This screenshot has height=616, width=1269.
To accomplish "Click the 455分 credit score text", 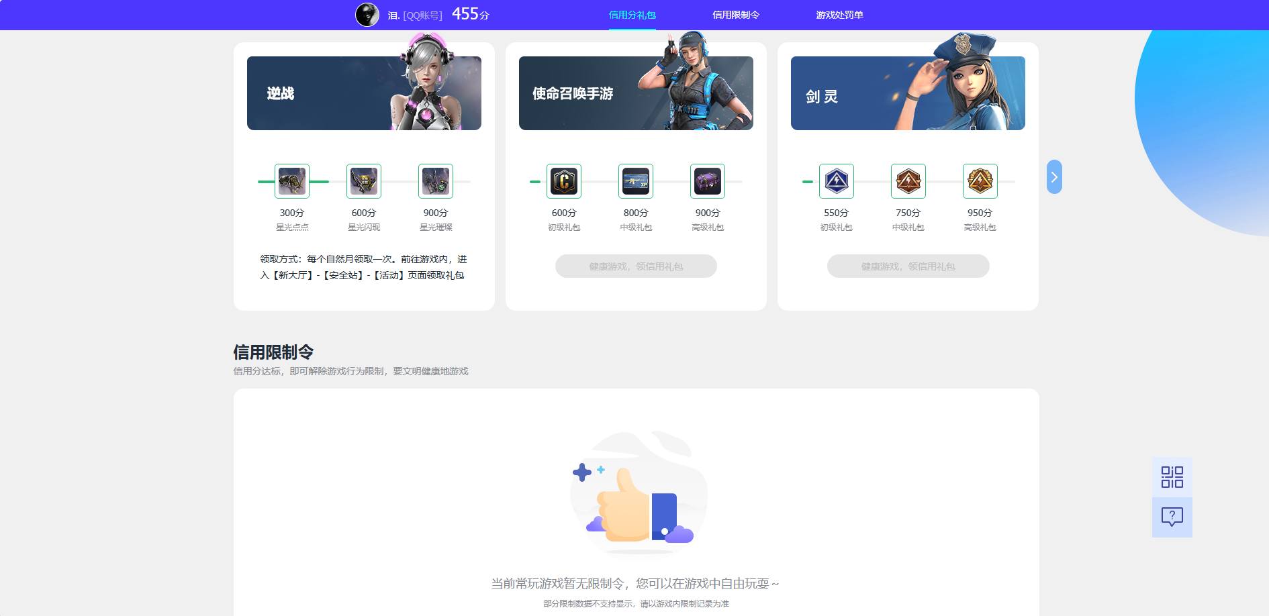I will point(470,14).
